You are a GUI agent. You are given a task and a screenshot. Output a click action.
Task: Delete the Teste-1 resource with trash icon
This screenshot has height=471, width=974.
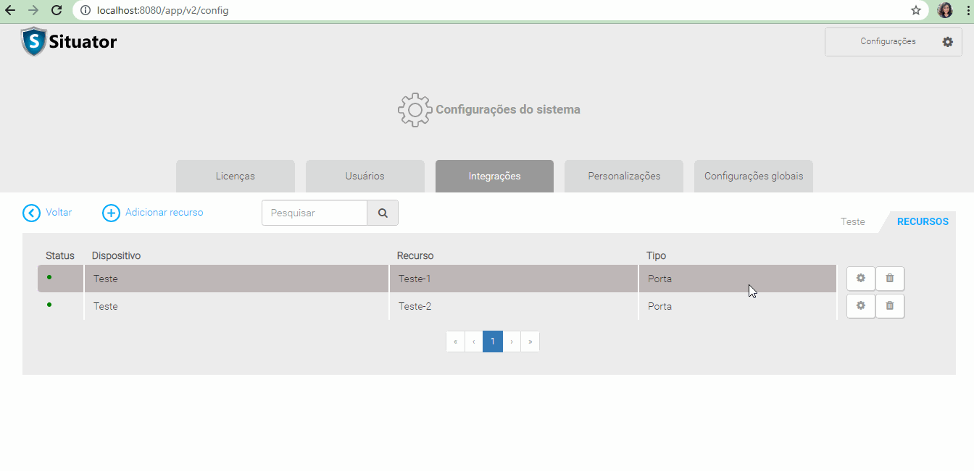coord(890,279)
